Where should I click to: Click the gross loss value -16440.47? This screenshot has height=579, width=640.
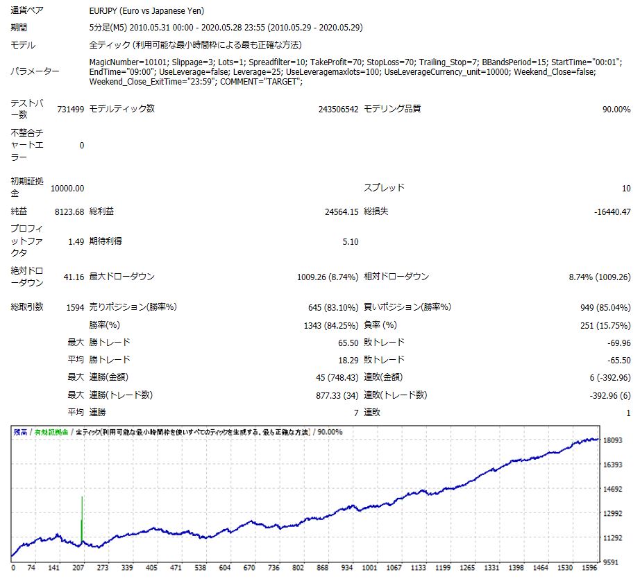tap(612, 212)
